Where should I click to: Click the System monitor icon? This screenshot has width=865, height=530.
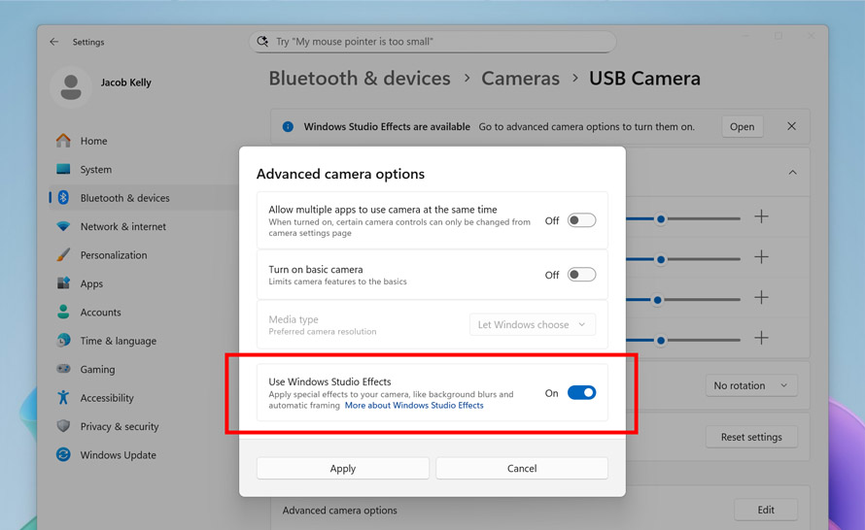[x=63, y=169]
